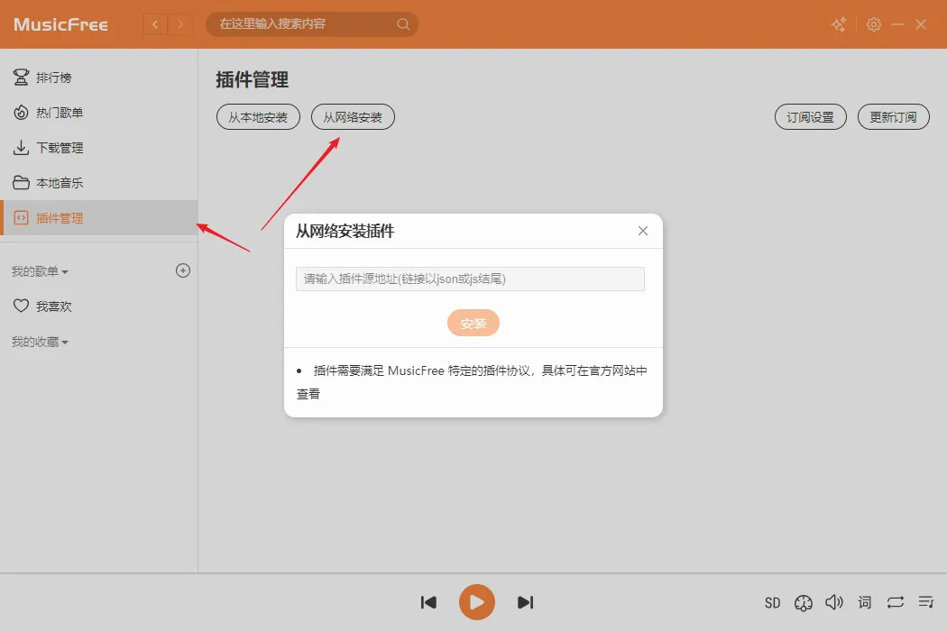947x631 pixels.
Task: Click the 从网络安装插件 dialog title
Action: (x=345, y=231)
